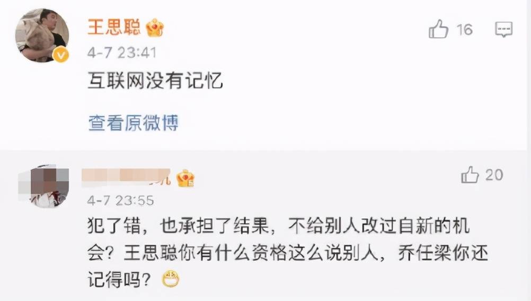Click the crown badge beside the blurred username
The height and width of the screenshot is (301, 531).
(185, 178)
